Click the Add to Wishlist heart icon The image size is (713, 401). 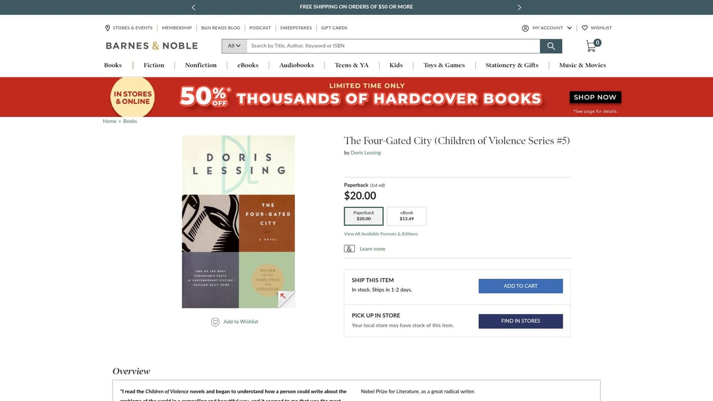(215, 322)
